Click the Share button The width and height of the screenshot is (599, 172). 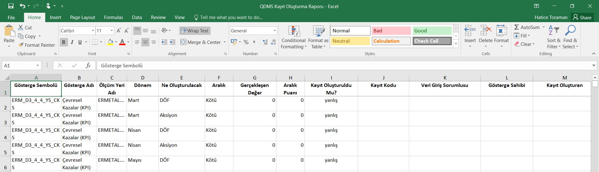click(582, 17)
